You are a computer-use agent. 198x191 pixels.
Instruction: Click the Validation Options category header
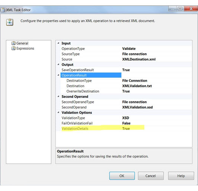[x=77, y=113]
